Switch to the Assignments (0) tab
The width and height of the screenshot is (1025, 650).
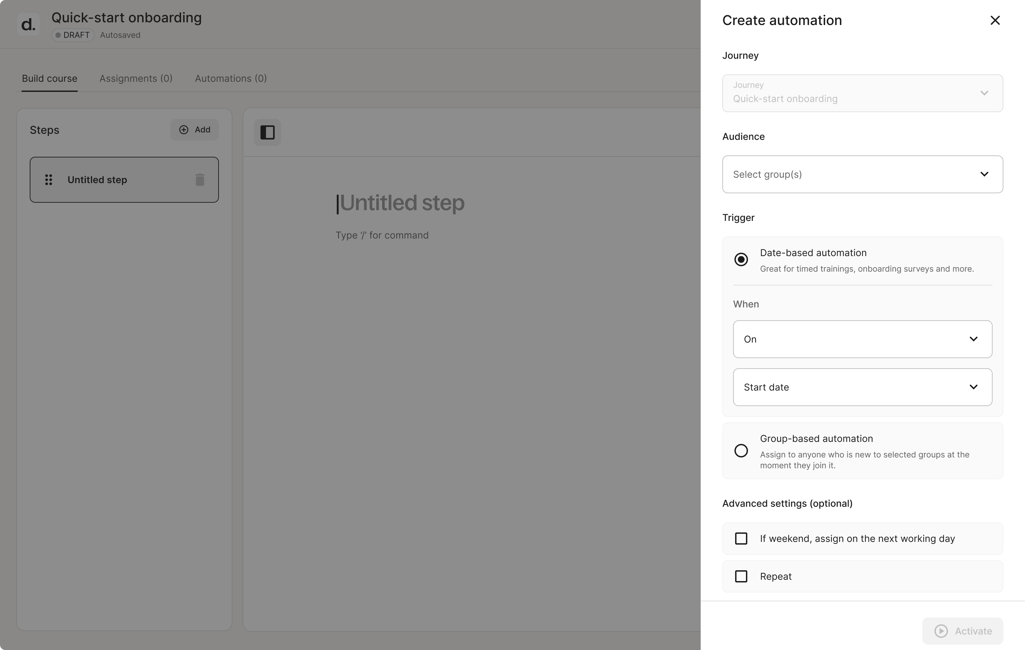tap(136, 78)
